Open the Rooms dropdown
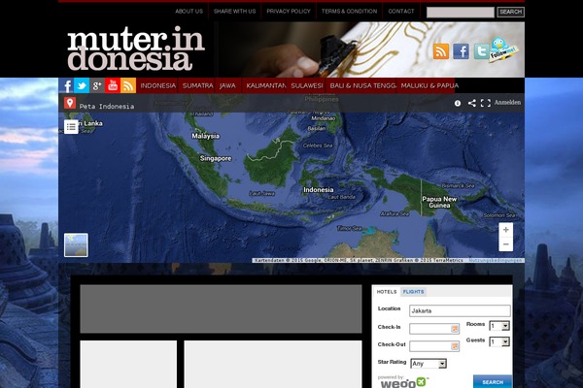This screenshot has height=388, width=583. click(x=499, y=326)
